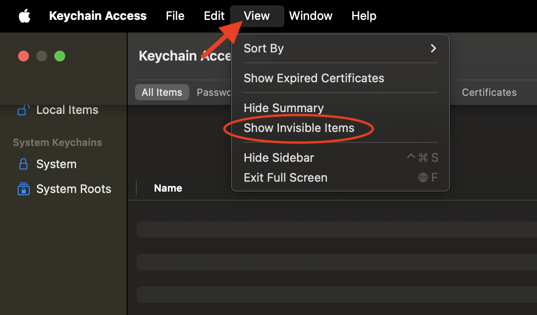Click the System keychain lock icon
The height and width of the screenshot is (315, 537).
(23, 164)
